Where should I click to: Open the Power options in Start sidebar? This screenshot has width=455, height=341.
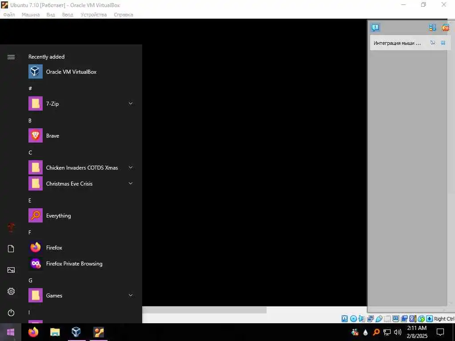point(11,313)
